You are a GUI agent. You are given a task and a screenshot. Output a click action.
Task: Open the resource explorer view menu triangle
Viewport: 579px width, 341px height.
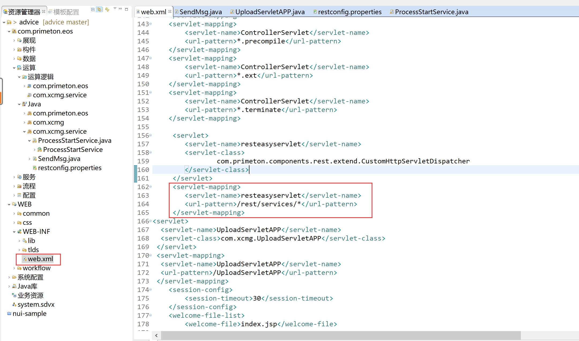pyautogui.click(x=115, y=9)
